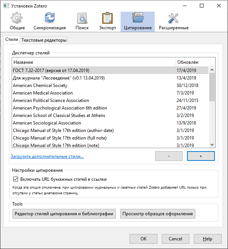Viewport: 228px width, 249px height.
Task: Remove selected style with minus button
Action: (169, 156)
